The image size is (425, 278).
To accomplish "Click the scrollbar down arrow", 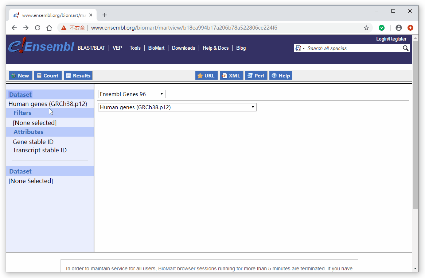I will [x=415, y=269].
